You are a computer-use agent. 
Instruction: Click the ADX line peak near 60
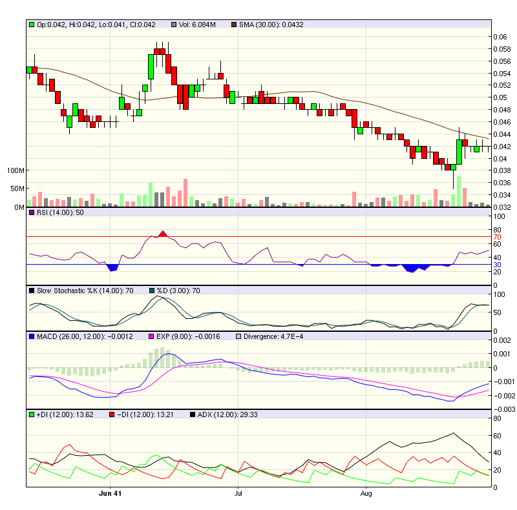tap(454, 433)
